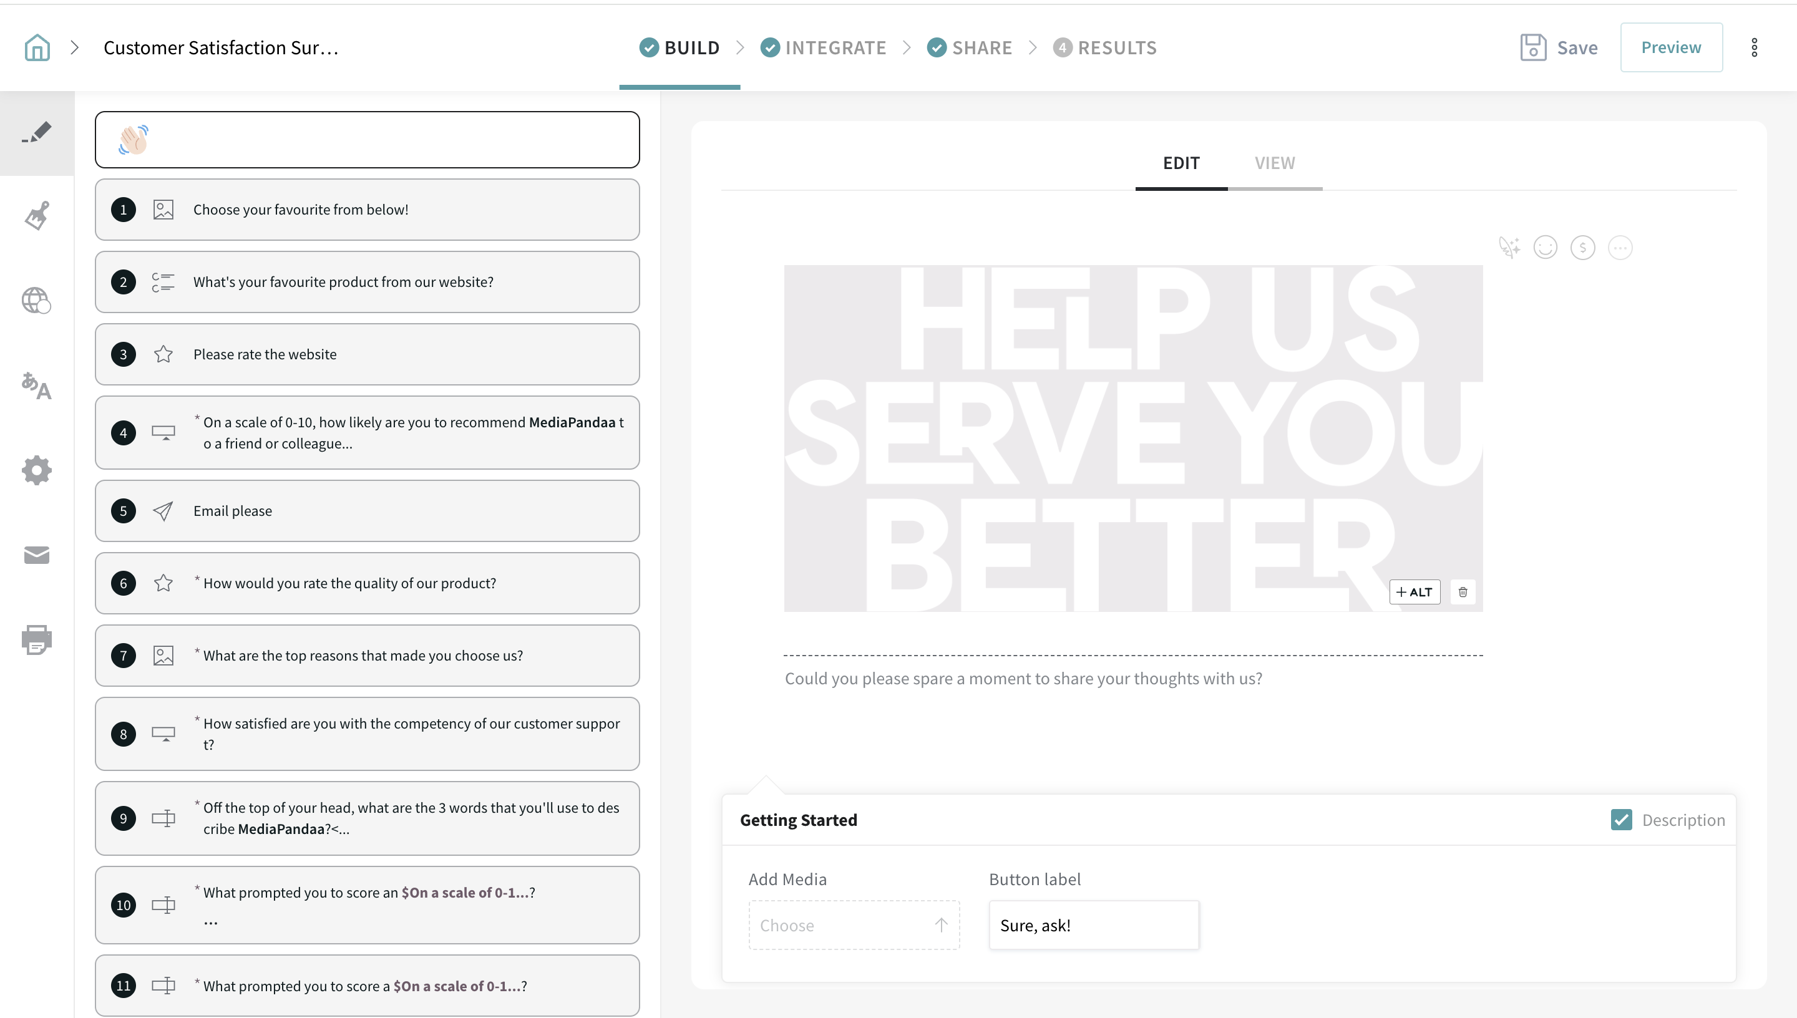The height and width of the screenshot is (1018, 1797).
Task: Add alt text with + ALT button
Action: [x=1414, y=592]
